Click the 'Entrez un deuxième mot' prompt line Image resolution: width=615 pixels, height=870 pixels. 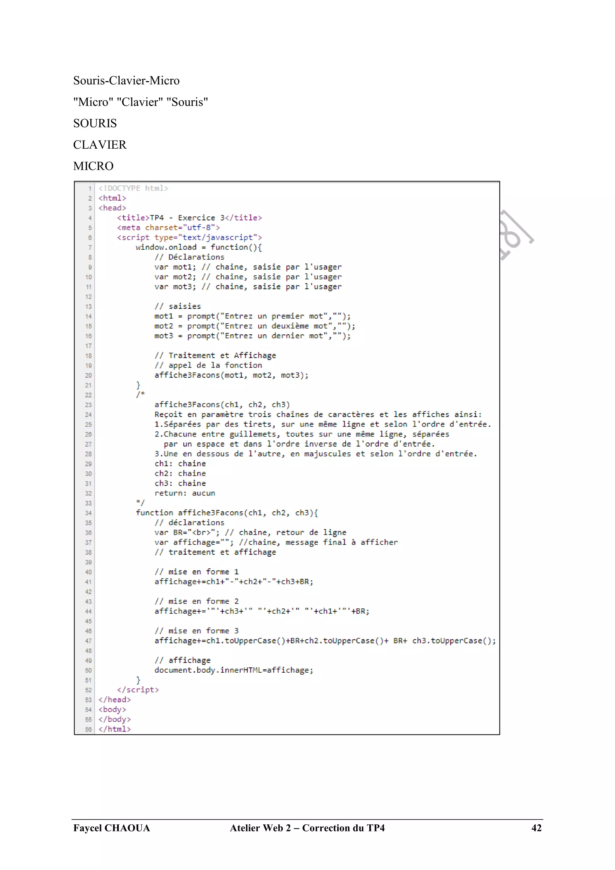pyautogui.click(x=254, y=326)
